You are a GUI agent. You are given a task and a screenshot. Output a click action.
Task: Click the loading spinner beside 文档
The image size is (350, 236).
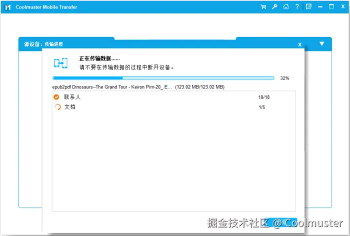click(57, 107)
